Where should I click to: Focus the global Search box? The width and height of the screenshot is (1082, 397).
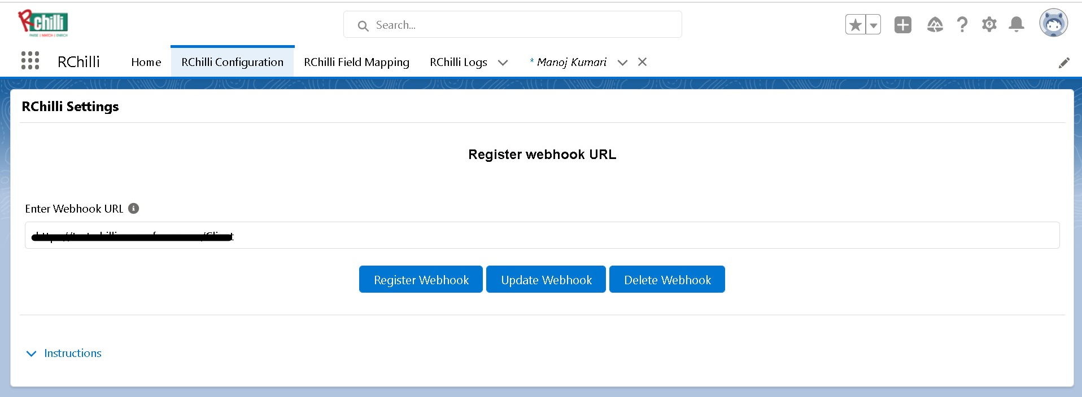[512, 25]
